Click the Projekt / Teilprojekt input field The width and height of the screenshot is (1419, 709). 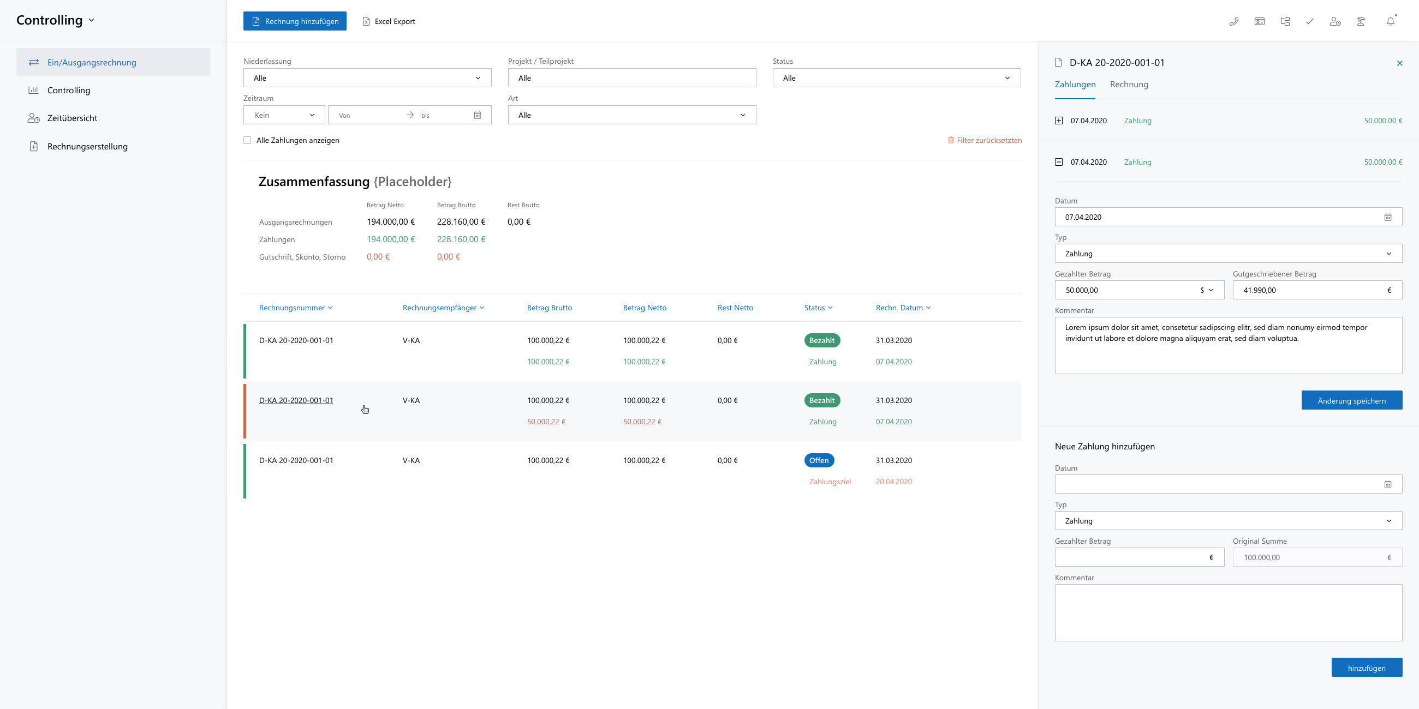(x=631, y=77)
